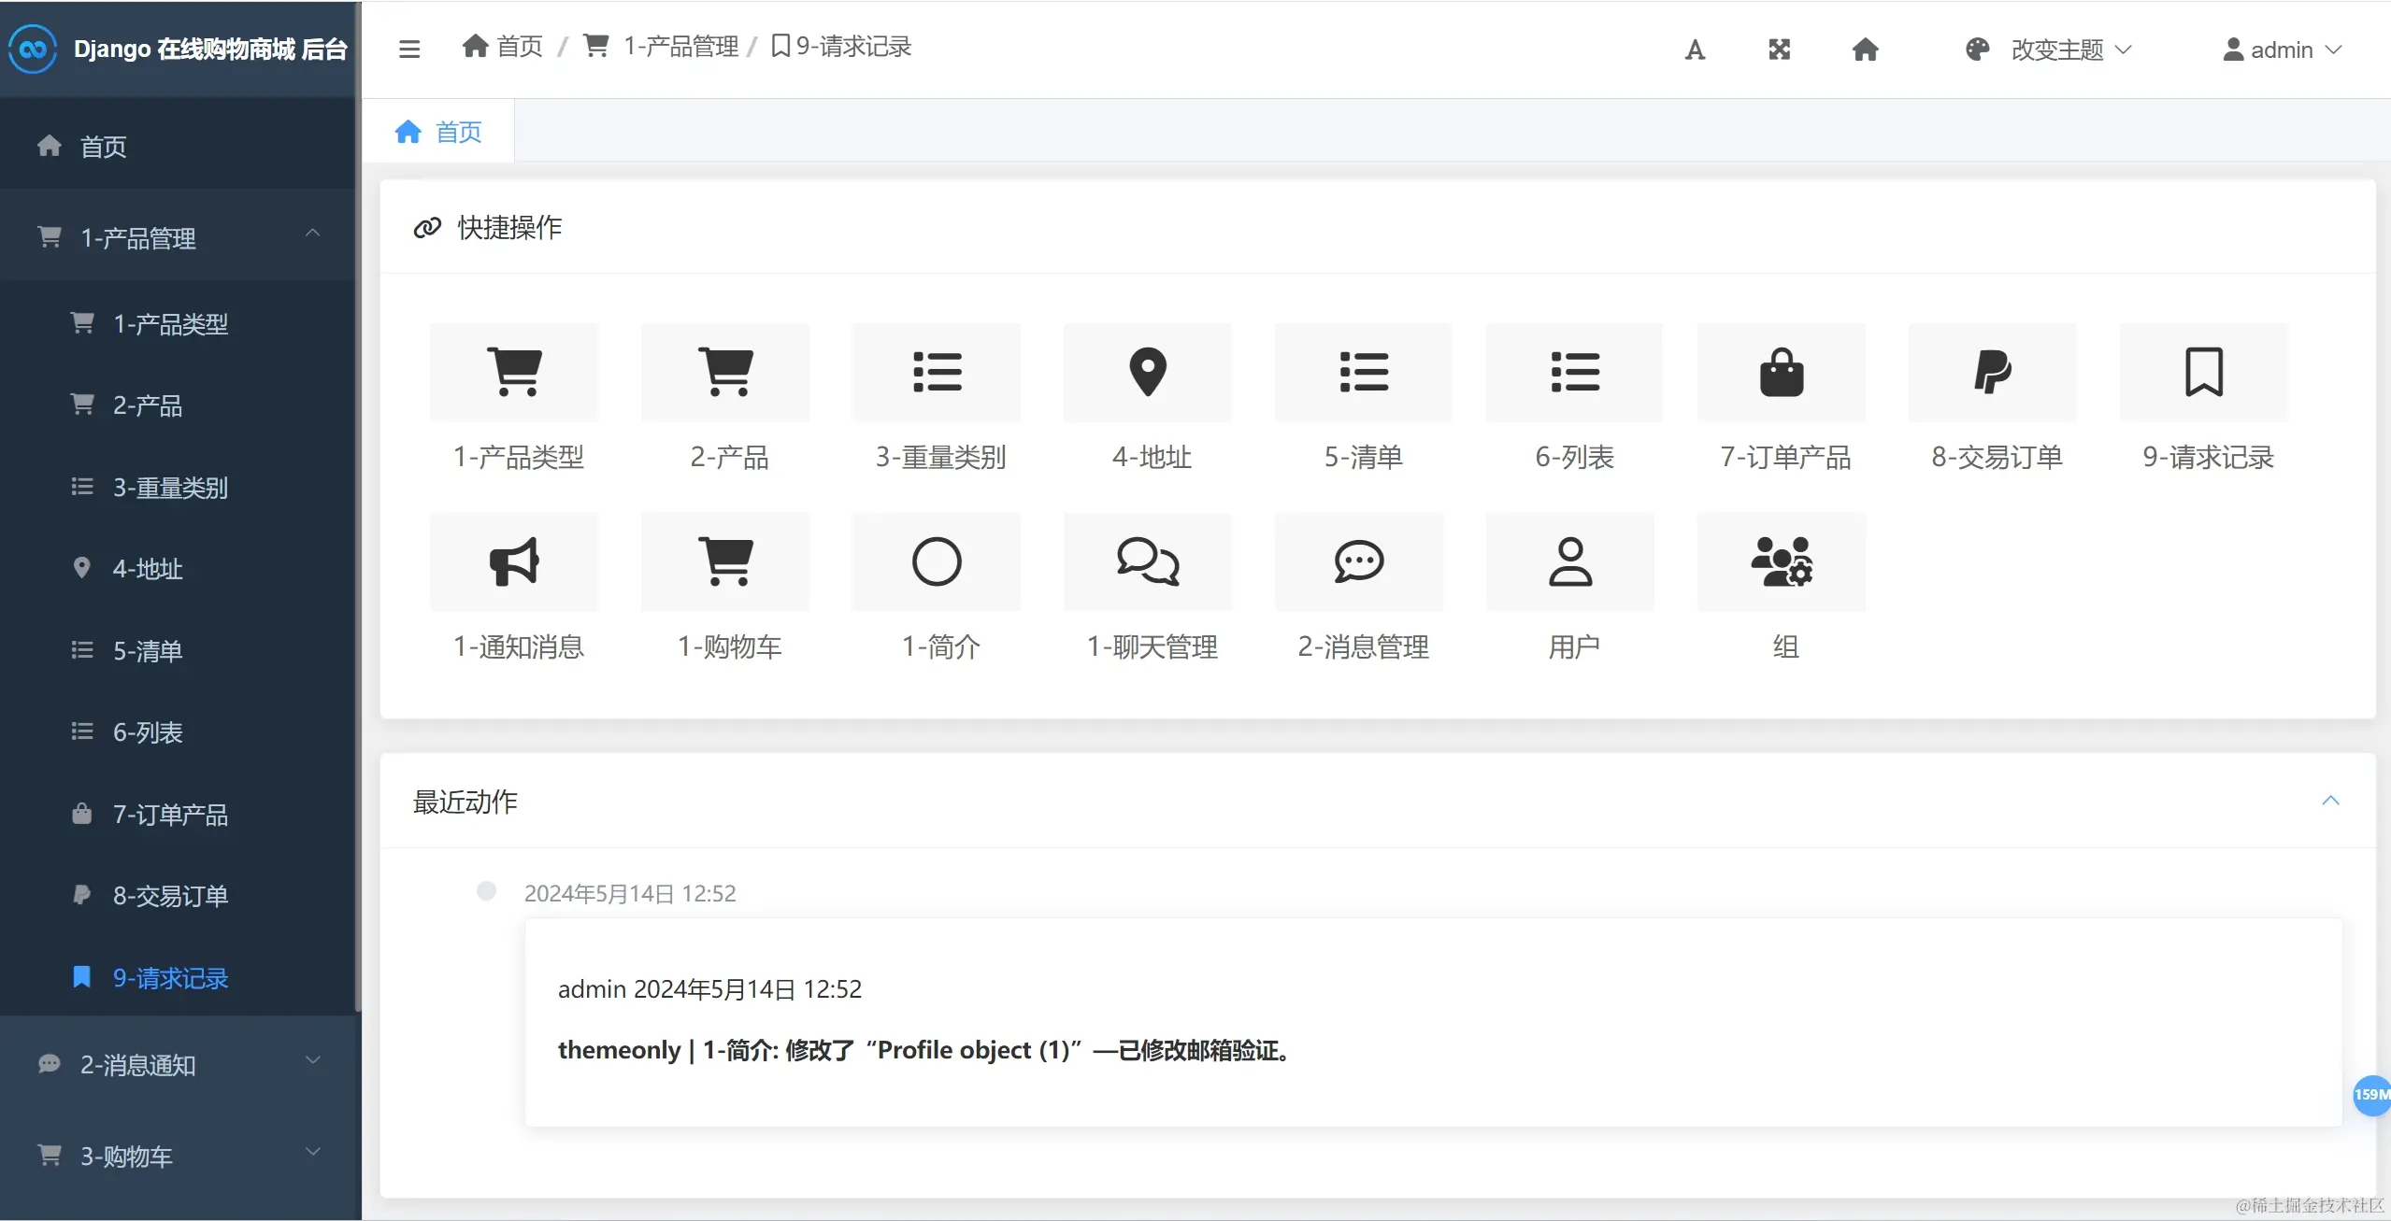Toggle fullscreen mode with the expand icon

1779,50
